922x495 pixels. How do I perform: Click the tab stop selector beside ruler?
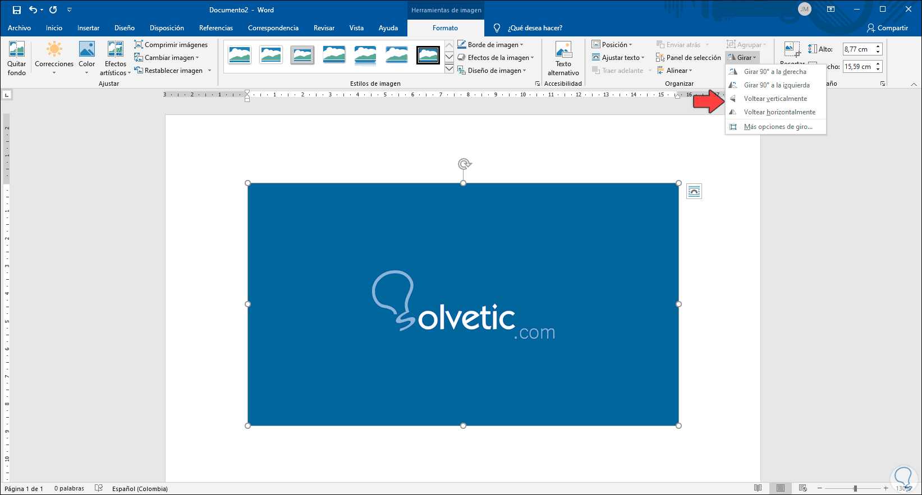(x=7, y=95)
